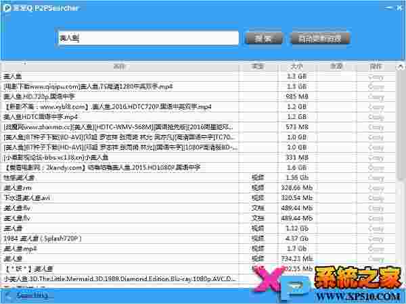Click the search button beside the input box

pyautogui.click(x=264, y=39)
